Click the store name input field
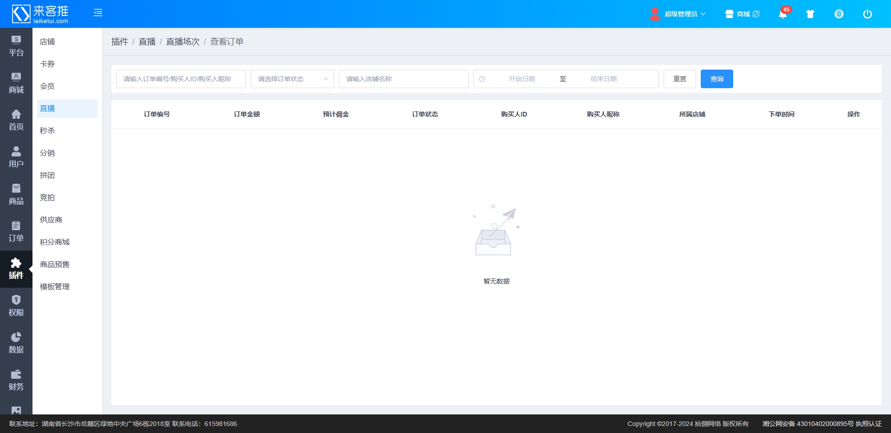Image resolution: width=891 pixels, height=433 pixels. 403,79
